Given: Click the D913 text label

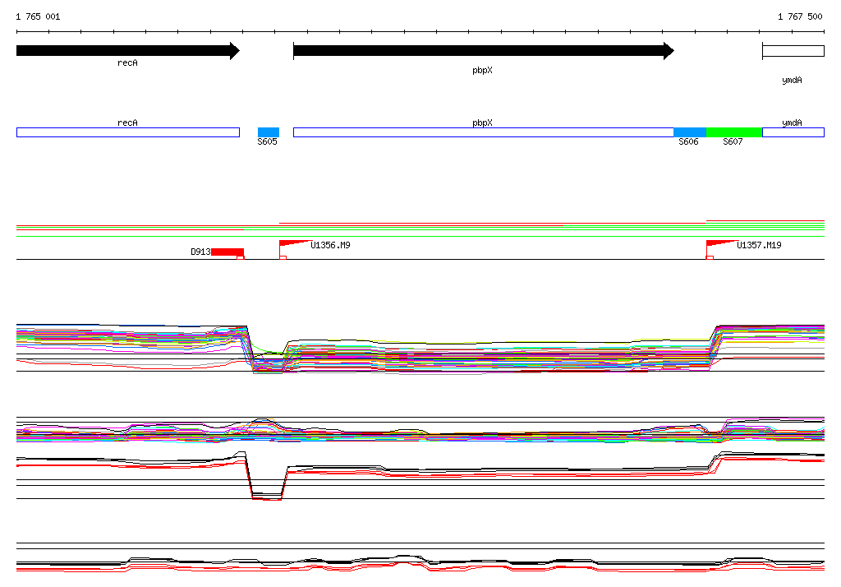Looking at the screenshot, I should [x=200, y=252].
